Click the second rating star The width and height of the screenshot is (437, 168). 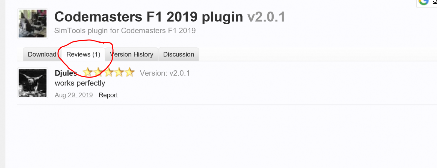(x=98, y=72)
